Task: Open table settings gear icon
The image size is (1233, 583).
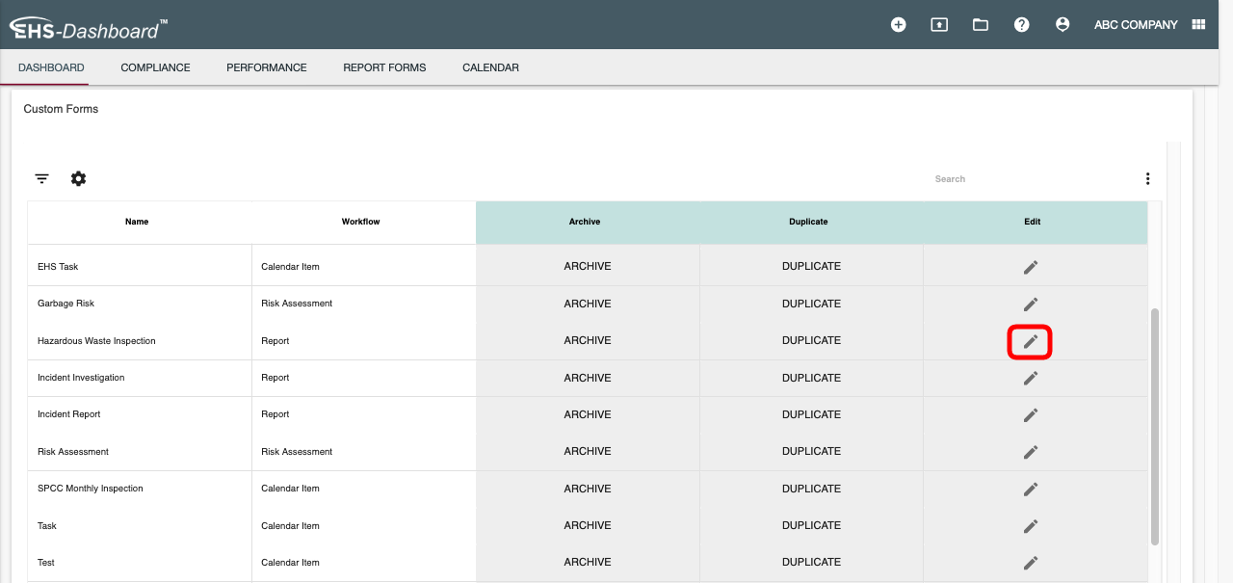Action: coord(78,179)
